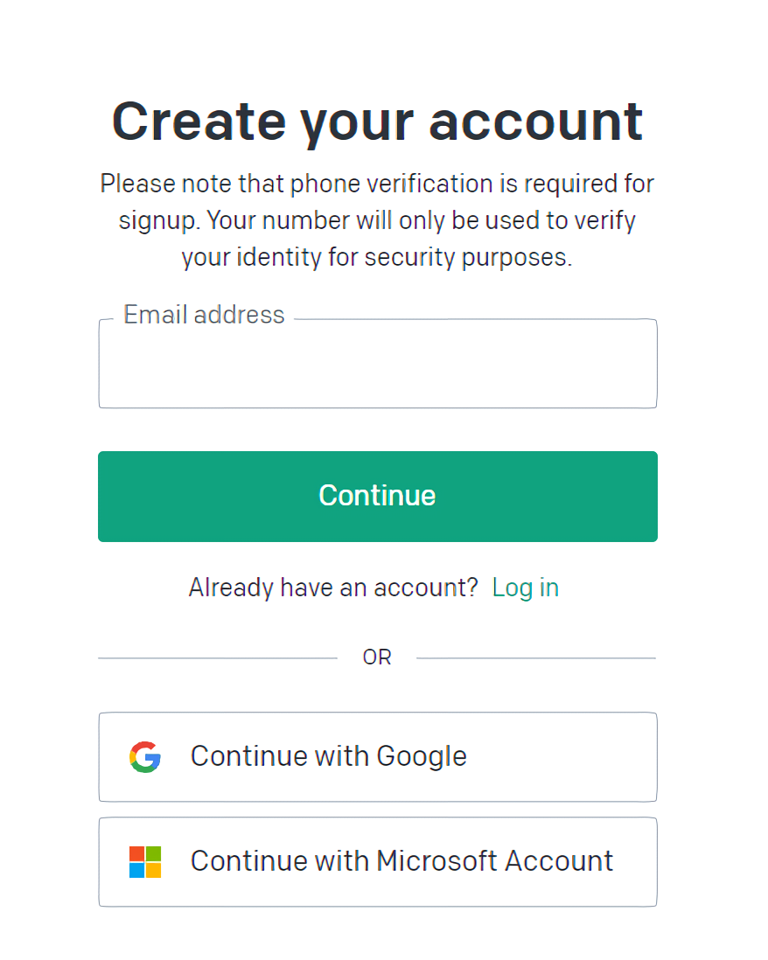Focus the Email address input field
The width and height of the screenshot is (768, 960).
click(377, 365)
